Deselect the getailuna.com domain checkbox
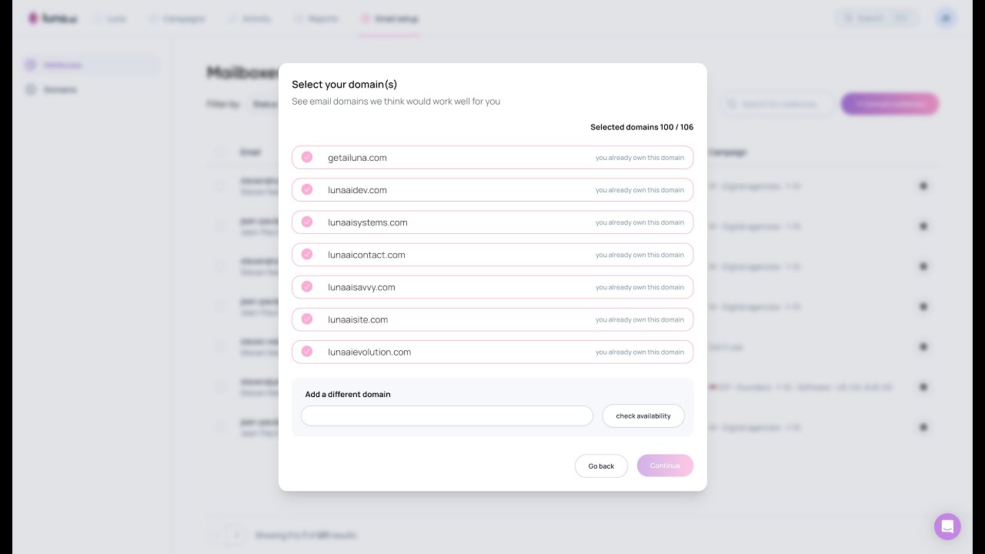The width and height of the screenshot is (985, 554). [307, 157]
